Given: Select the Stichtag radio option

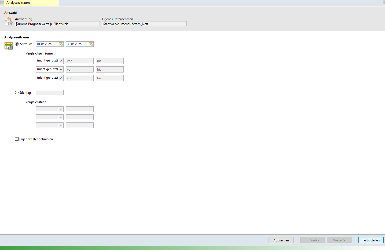Looking at the screenshot, I should 17,93.
